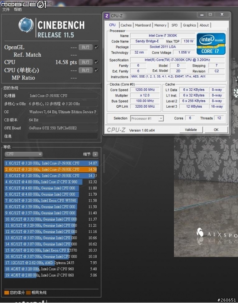Minimize the CPU-Z window

[202, 15]
